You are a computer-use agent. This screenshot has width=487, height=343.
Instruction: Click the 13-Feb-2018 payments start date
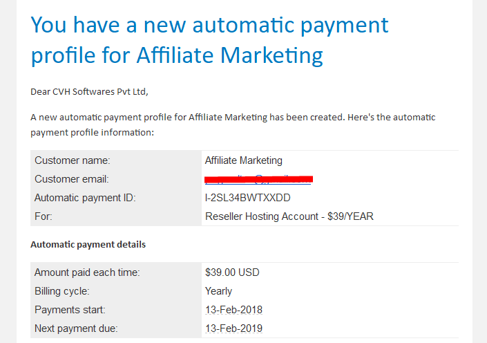click(x=233, y=310)
